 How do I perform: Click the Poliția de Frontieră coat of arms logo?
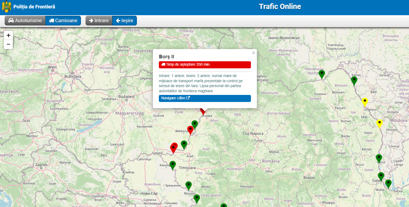point(7,7)
